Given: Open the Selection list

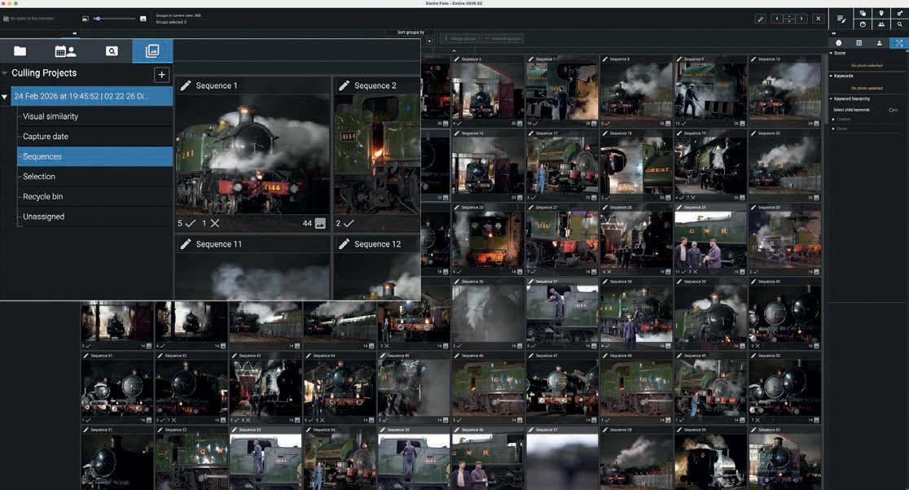Looking at the screenshot, I should click(x=39, y=177).
